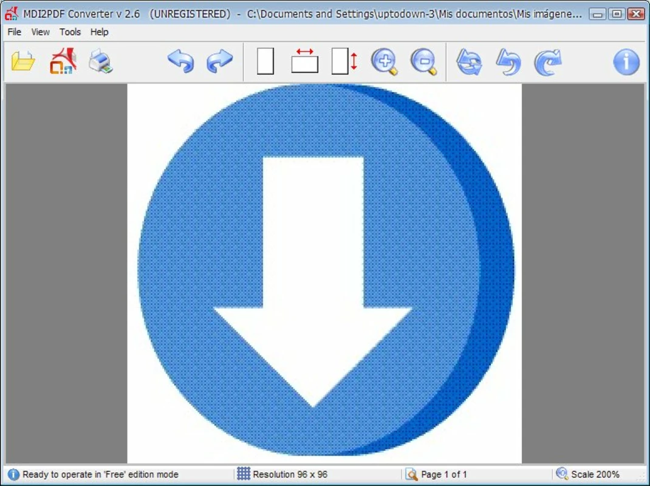Open the About info button in the toolbar
The image size is (650, 486).
626,62
